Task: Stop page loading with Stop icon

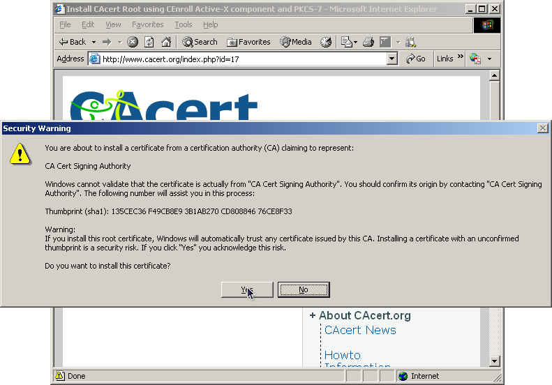Action: pyautogui.click(x=133, y=43)
